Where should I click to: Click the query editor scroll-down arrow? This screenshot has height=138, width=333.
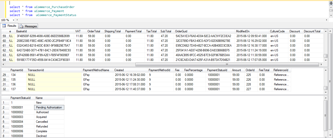click(x=331, y=16)
